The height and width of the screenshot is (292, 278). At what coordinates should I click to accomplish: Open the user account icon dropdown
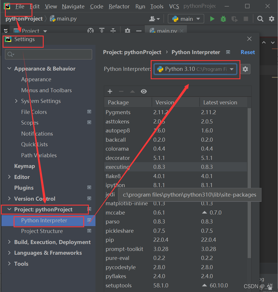tap(154, 19)
